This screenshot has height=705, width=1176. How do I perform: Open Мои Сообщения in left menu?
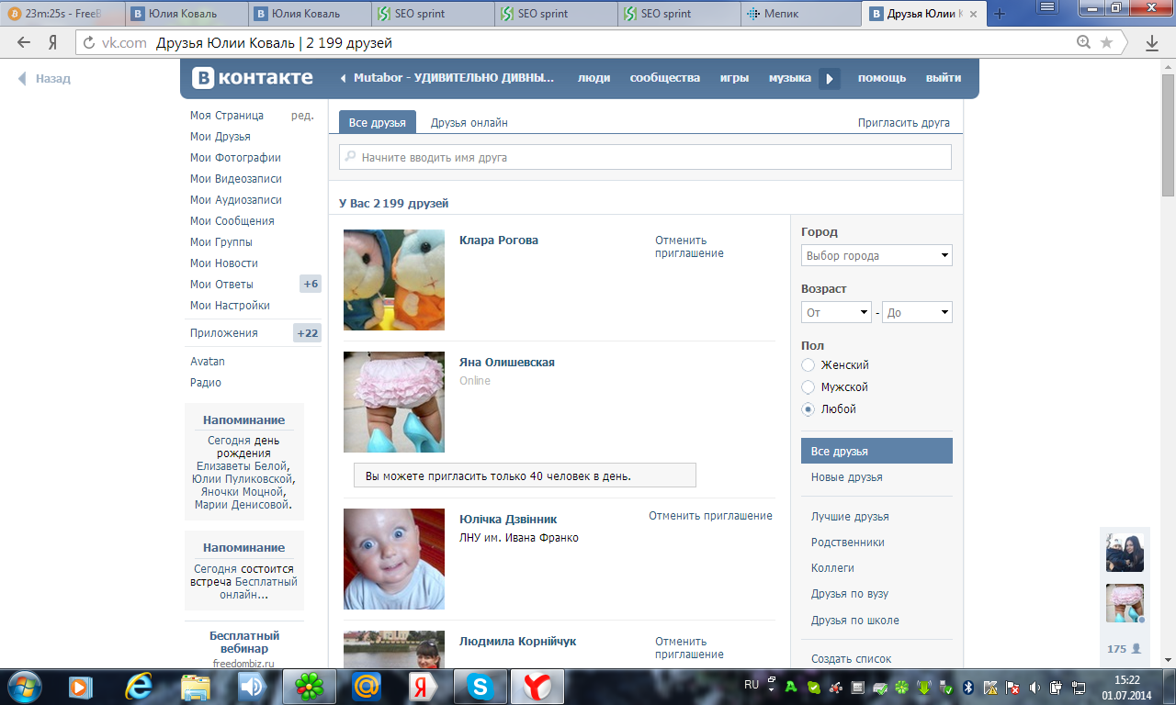pyautogui.click(x=232, y=220)
